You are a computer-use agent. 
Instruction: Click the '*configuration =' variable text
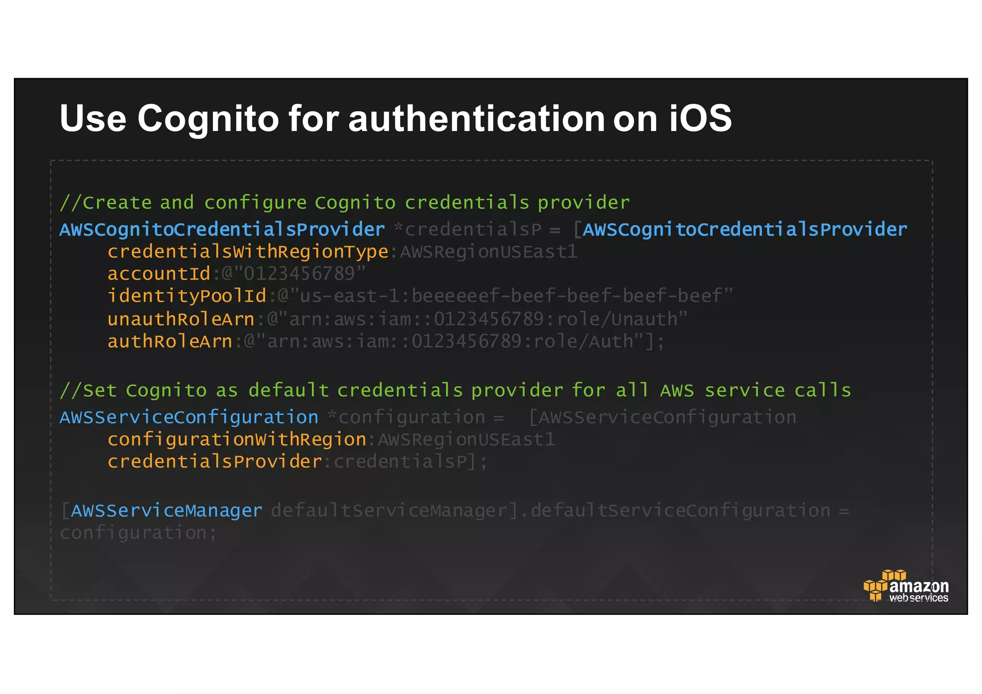coord(416,417)
